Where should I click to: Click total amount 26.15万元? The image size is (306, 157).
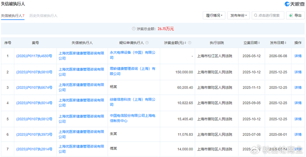click(x=166, y=29)
